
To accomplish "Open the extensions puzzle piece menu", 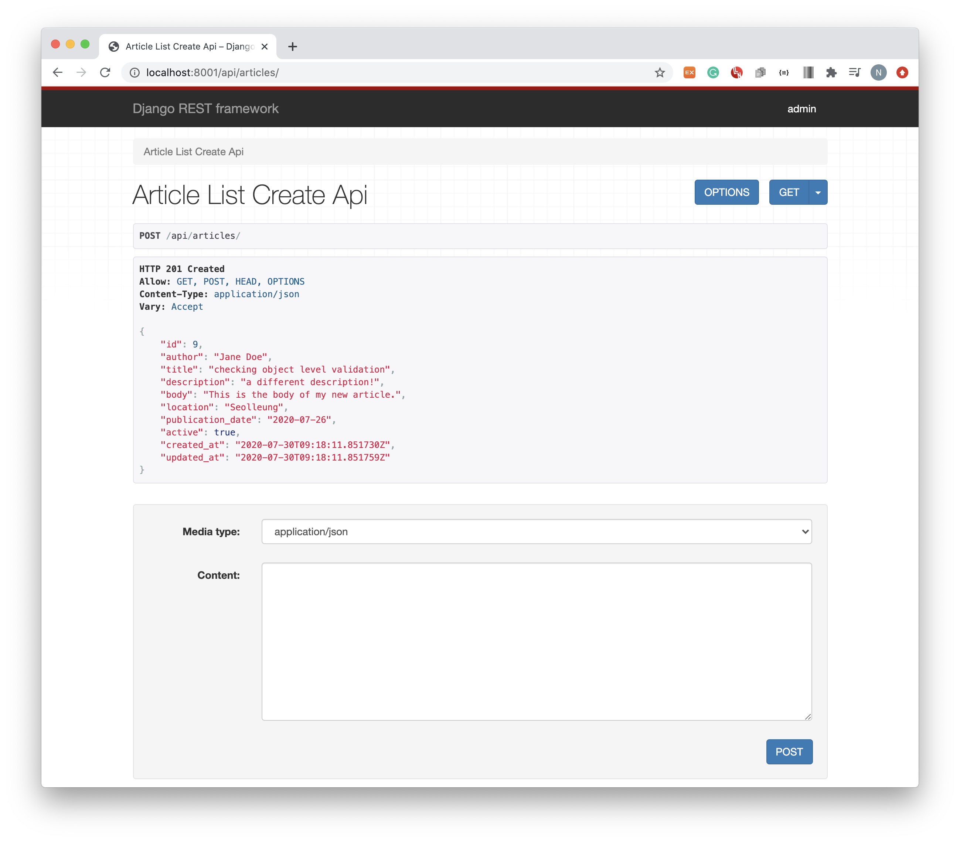I will (x=831, y=72).
